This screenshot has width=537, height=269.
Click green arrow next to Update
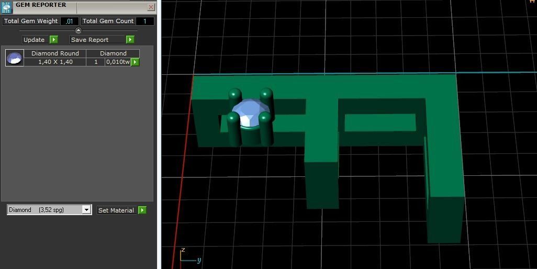click(x=54, y=40)
